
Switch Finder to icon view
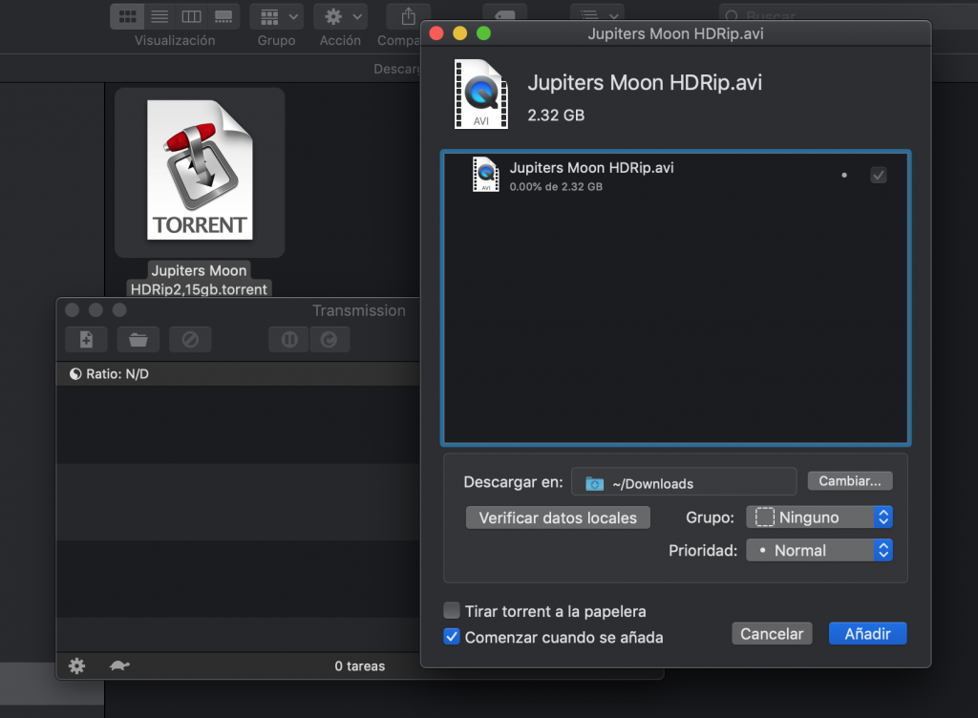pyautogui.click(x=127, y=16)
